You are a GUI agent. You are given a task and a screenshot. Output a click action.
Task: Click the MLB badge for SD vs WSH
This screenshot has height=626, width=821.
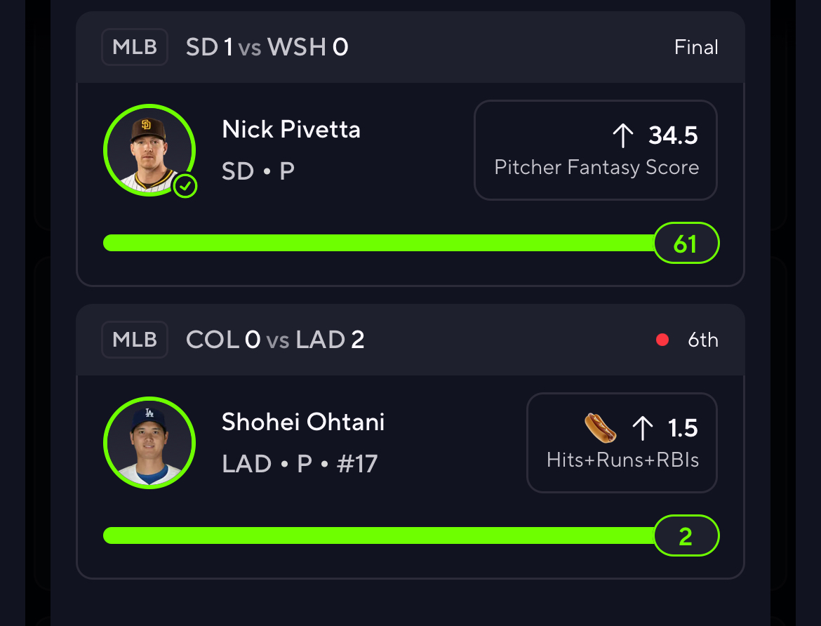[x=135, y=47]
